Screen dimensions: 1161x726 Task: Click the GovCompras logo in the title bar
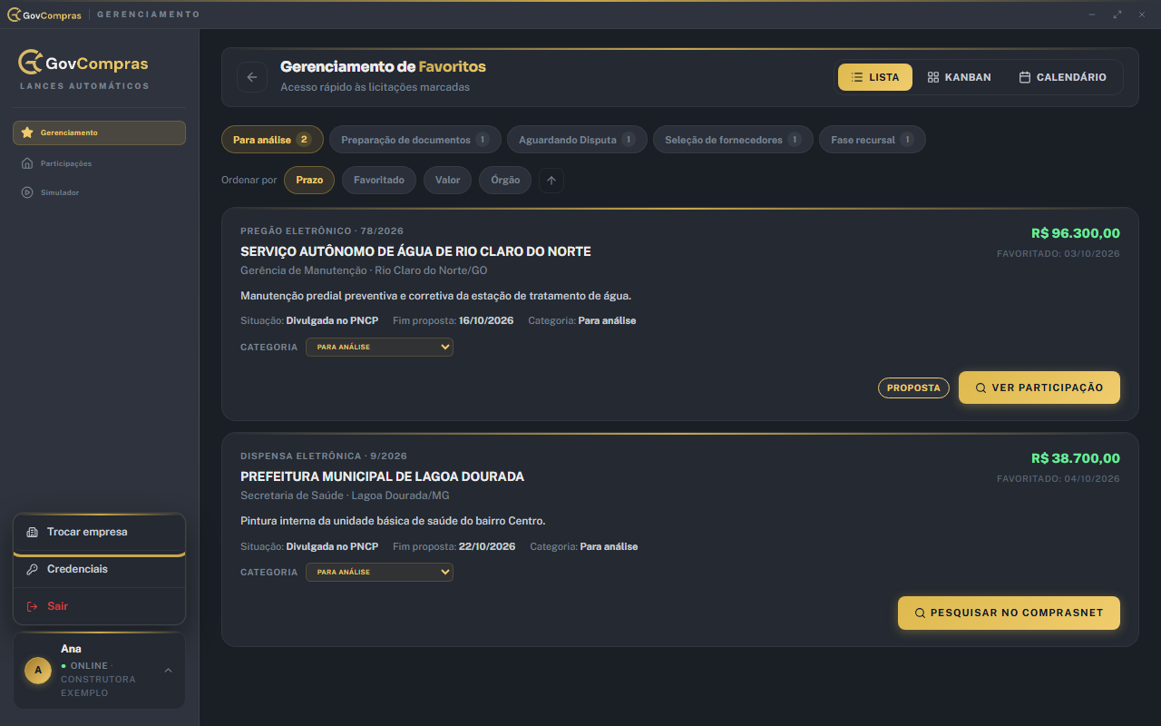tap(44, 15)
